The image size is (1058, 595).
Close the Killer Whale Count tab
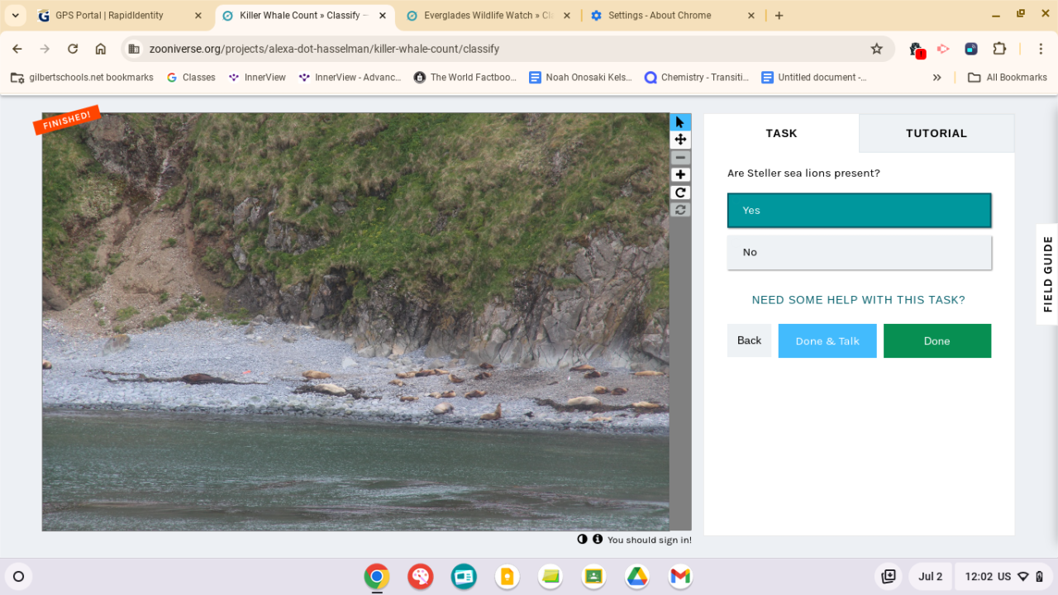(x=383, y=16)
